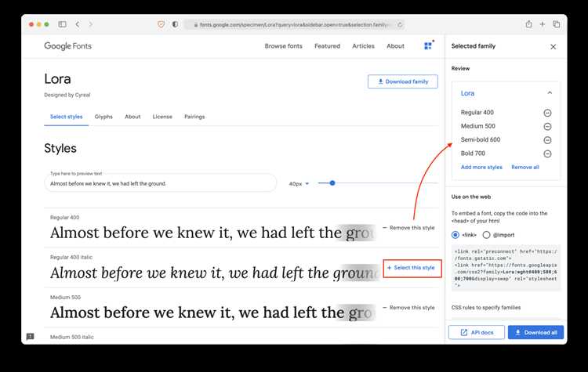Image resolution: width=588 pixels, height=372 pixels.
Task: Click the Regular 400 preview sentence
Action: pyautogui.click(x=212, y=233)
